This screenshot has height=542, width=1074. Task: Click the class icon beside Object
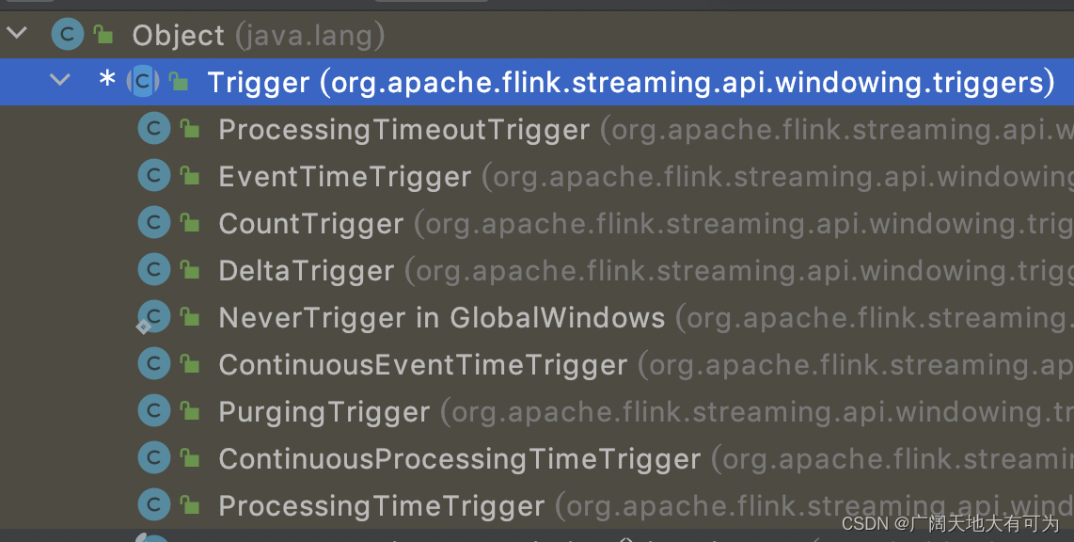(x=67, y=34)
